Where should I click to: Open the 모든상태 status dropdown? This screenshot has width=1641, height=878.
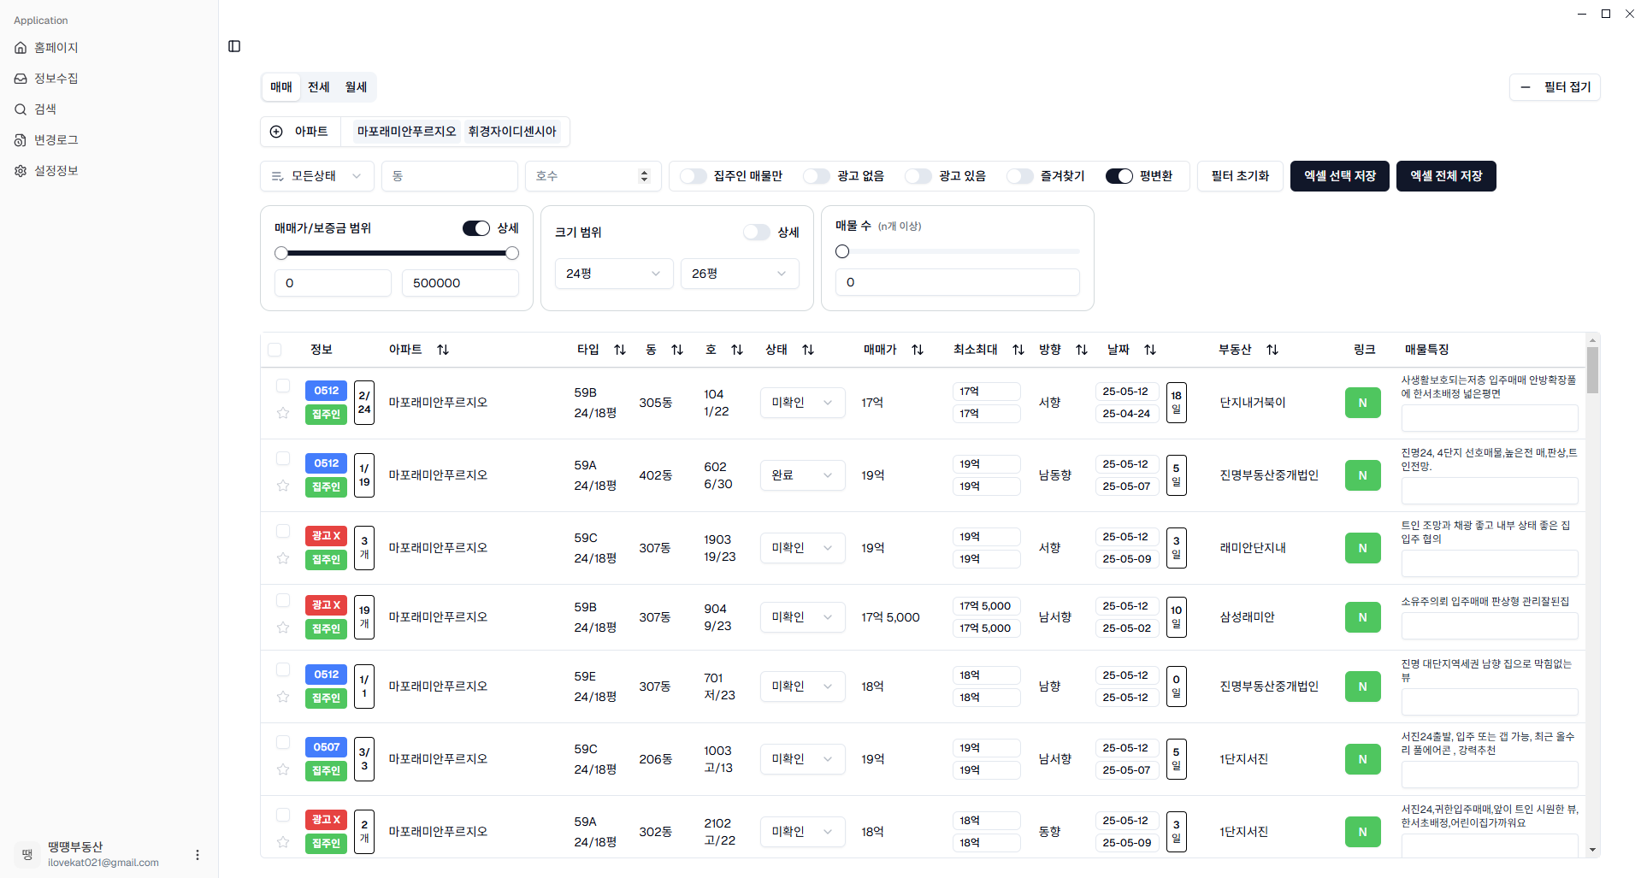pyautogui.click(x=317, y=176)
